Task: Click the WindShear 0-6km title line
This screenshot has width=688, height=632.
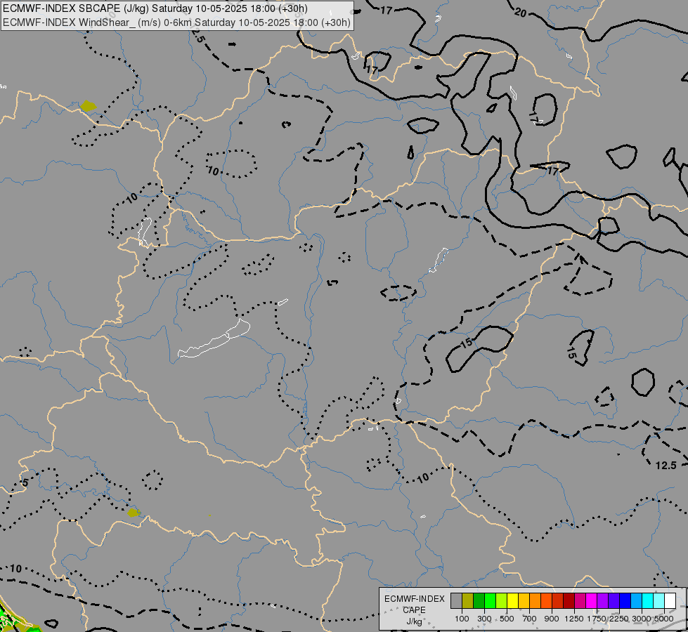Action: pyautogui.click(x=176, y=22)
